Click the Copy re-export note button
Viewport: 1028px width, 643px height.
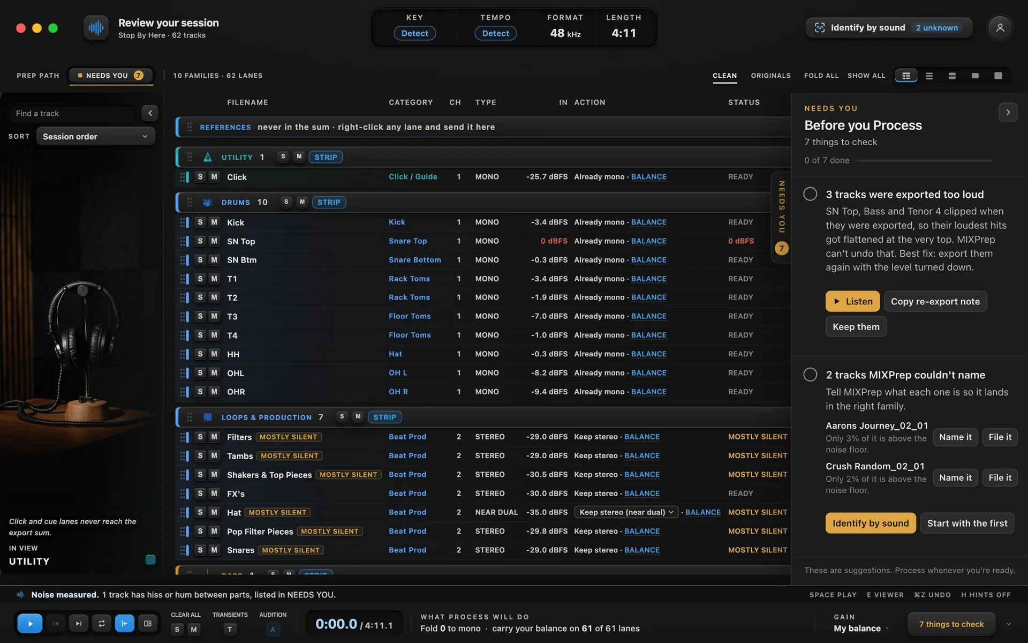(935, 301)
